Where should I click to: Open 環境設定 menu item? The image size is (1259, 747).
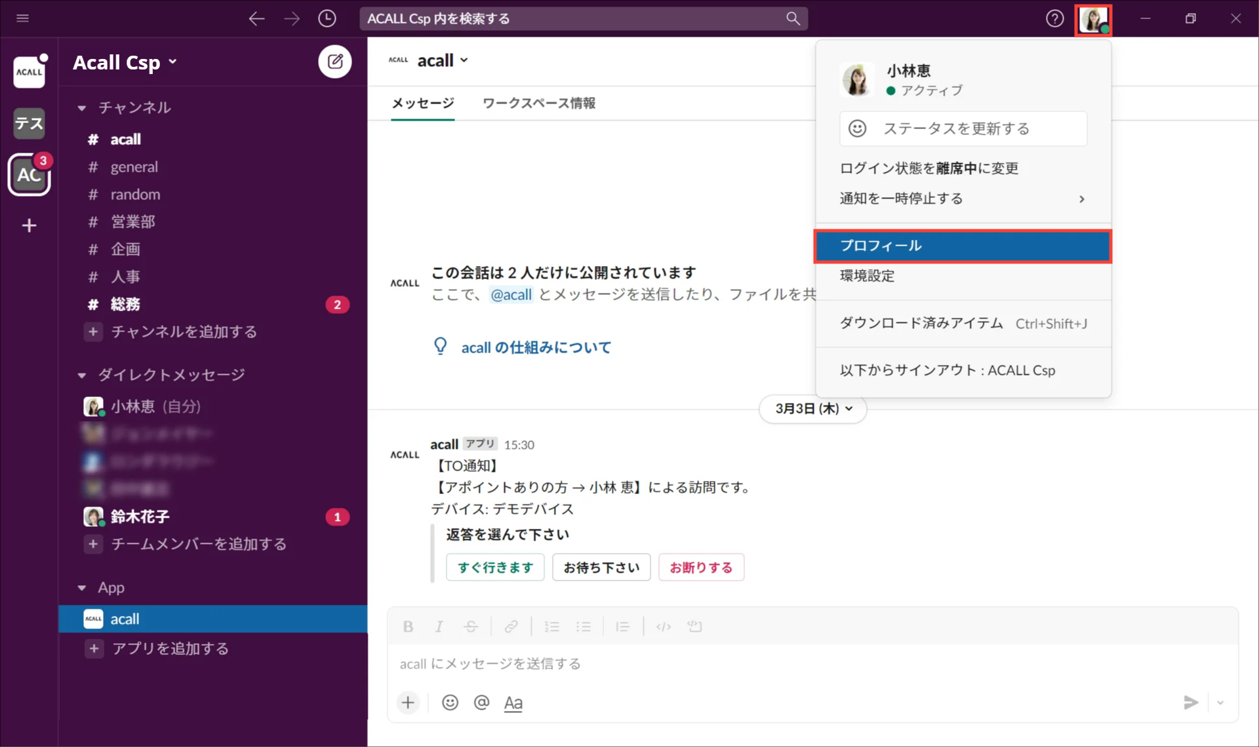(963, 276)
